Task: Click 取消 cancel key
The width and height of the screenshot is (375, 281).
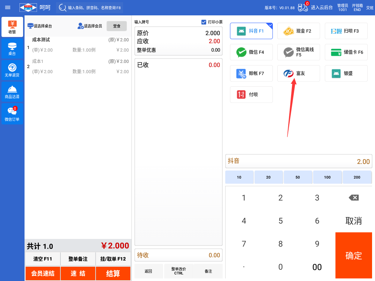Action: (353, 221)
